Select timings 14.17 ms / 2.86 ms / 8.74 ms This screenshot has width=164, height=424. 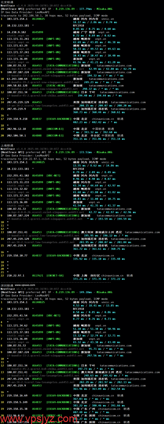click(x=95, y=22)
